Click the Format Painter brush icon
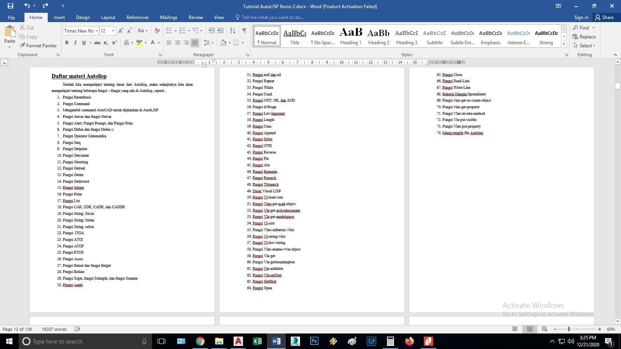 (23, 45)
